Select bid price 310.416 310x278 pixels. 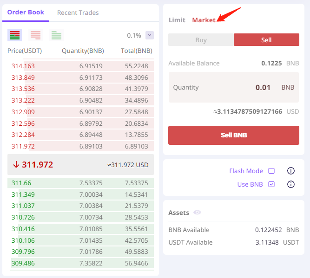(23, 229)
